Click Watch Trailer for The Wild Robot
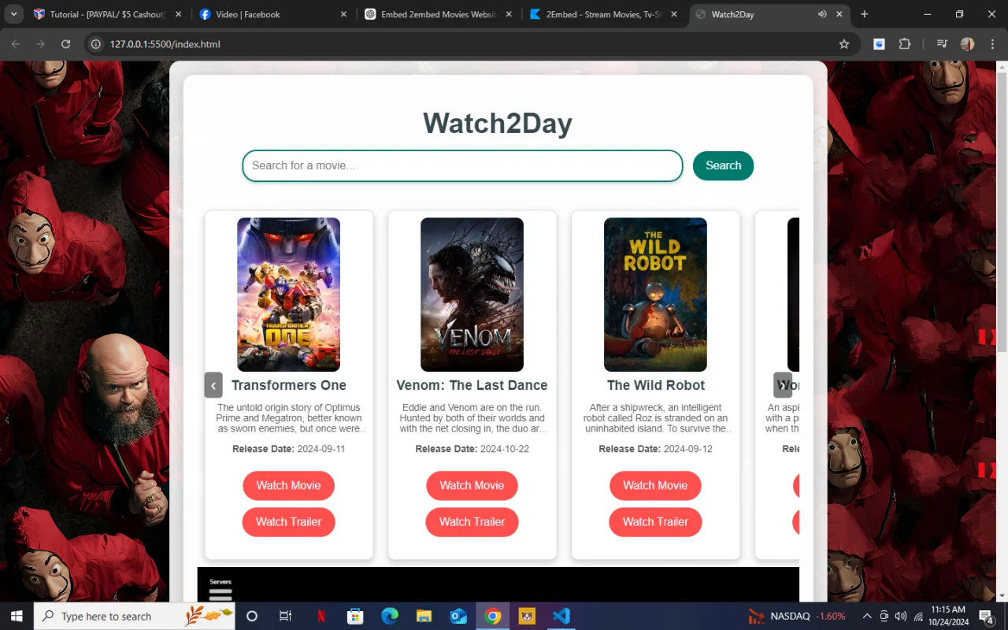Viewport: 1008px width, 630px height. [655, 521]
